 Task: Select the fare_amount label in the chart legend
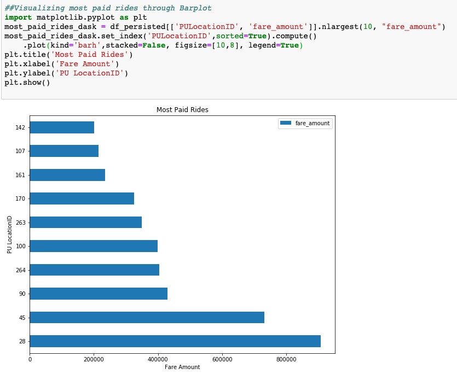312,123
